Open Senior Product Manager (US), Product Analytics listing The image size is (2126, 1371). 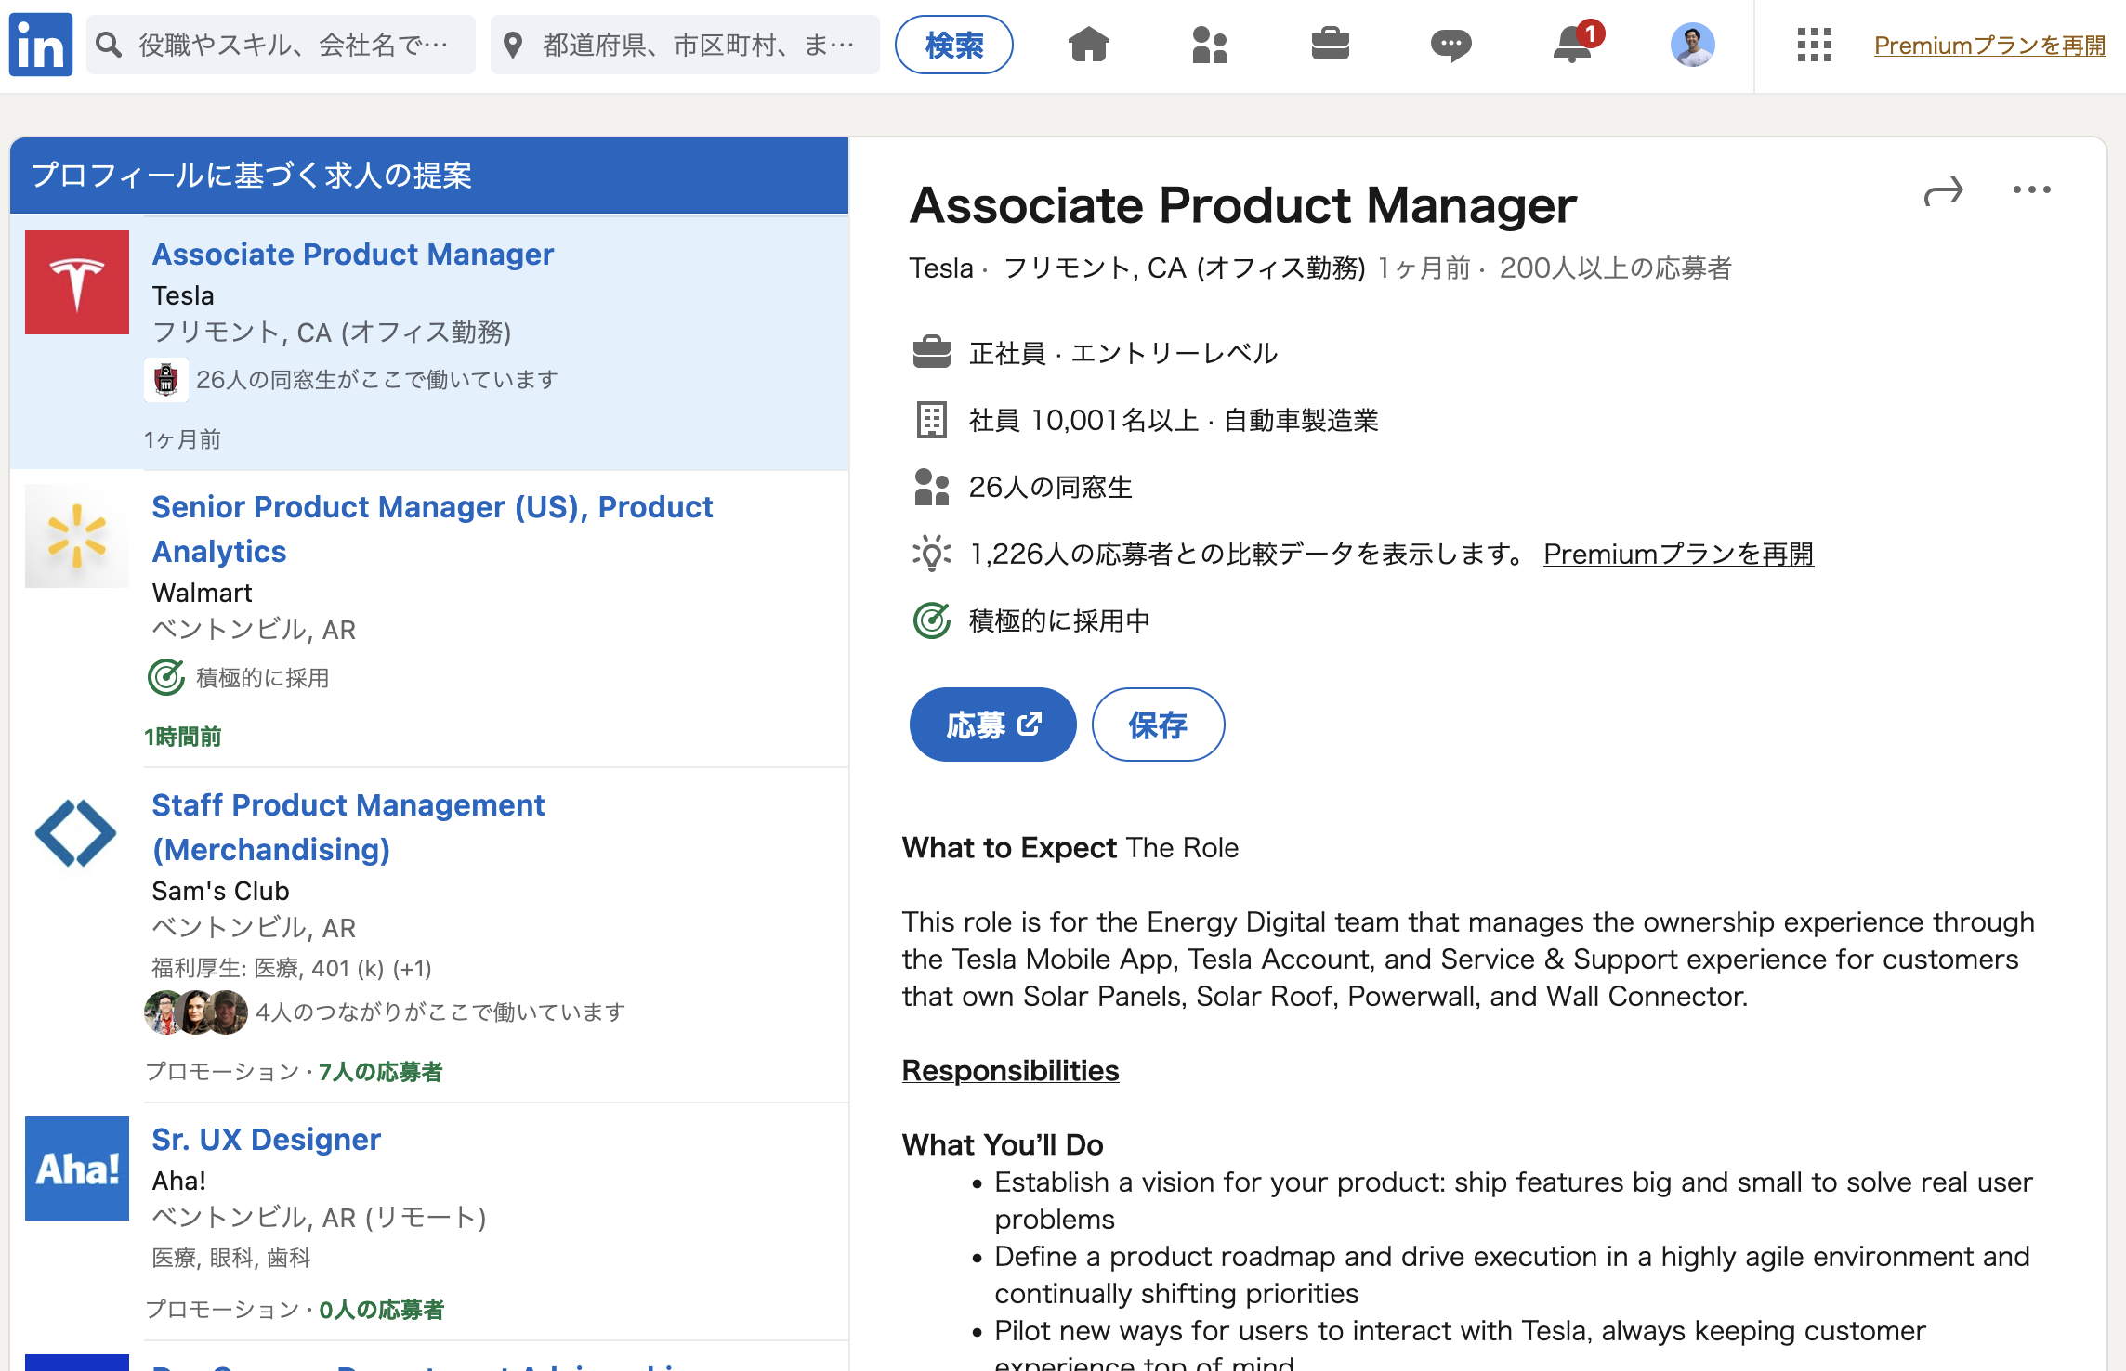[432, 529]
